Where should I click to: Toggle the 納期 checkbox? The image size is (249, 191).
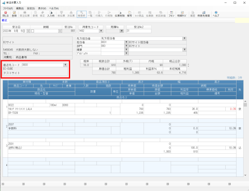(32, 31)
